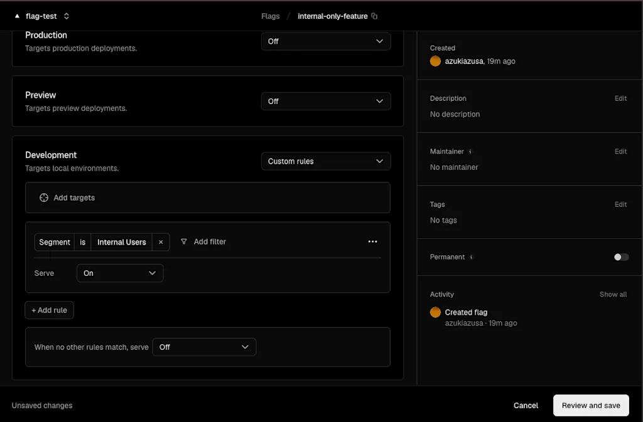Click the Maintainer info icon

pyautogui.click(x=470, y=152)
